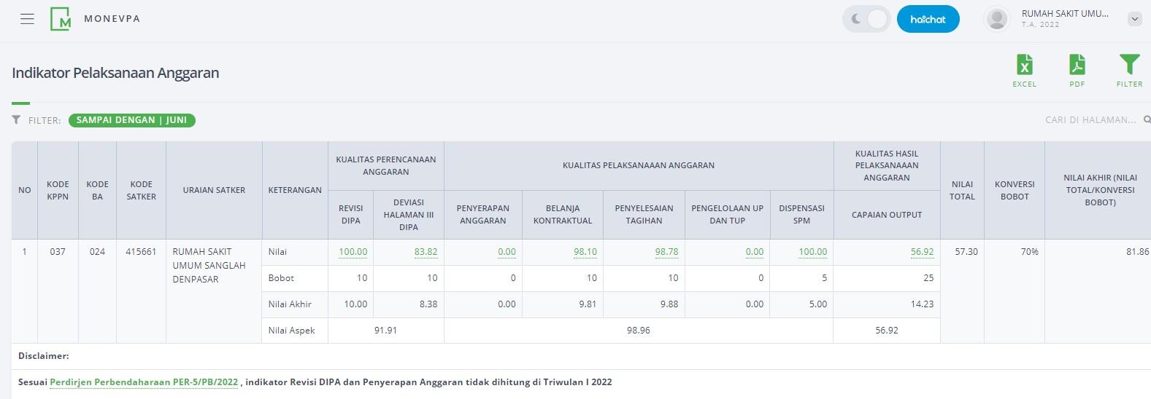The image size is (1151, 399).
Task: Click the Revisi DIPA value 100.00
Action: 353,252
